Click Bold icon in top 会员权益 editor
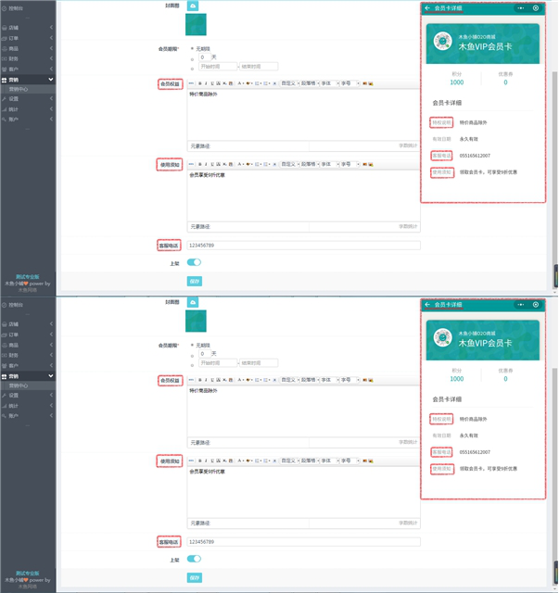 [200, 83]
